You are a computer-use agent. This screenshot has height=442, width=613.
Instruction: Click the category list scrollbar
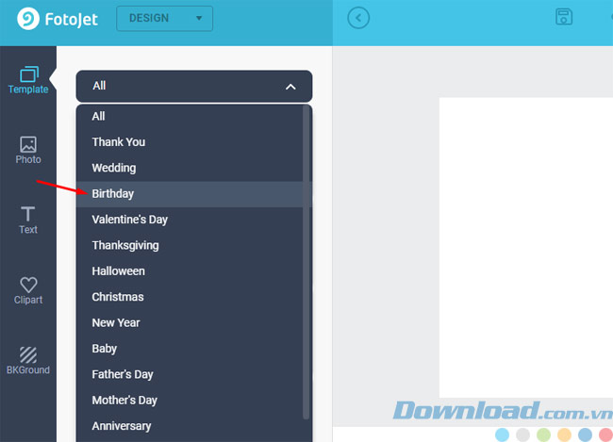[306, 264]
